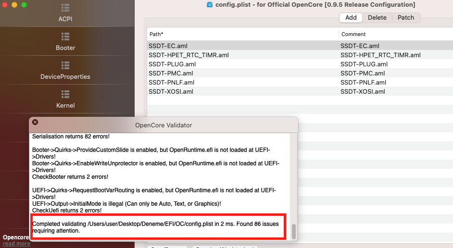Go to DeviceProperties via its sidebar icon
Viewport: 453px width, 248px height.
[x=65, y=65]
